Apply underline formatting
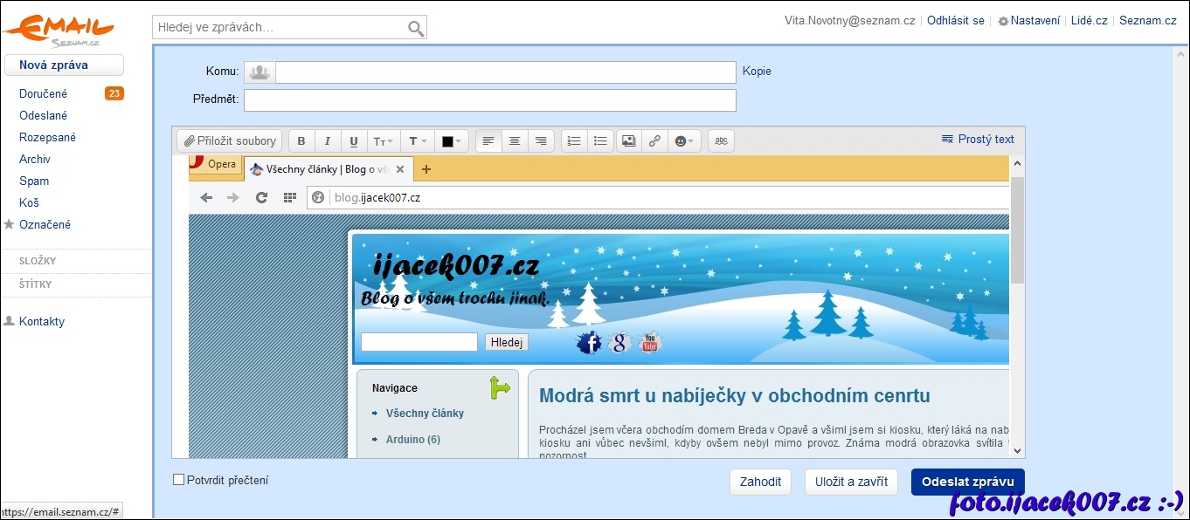 (x=354, y=141)
